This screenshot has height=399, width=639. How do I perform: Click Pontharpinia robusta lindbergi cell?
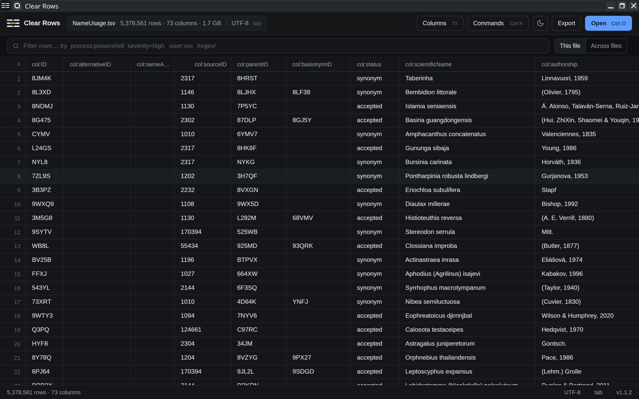(467, 176)
